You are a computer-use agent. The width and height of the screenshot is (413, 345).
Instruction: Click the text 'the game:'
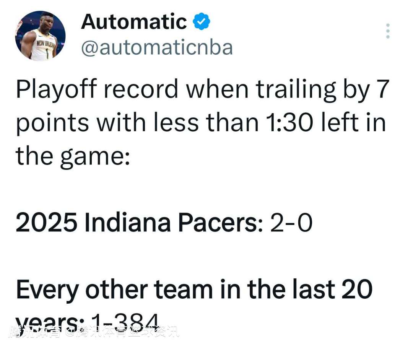pyautogui.click(x=73, y=156)
